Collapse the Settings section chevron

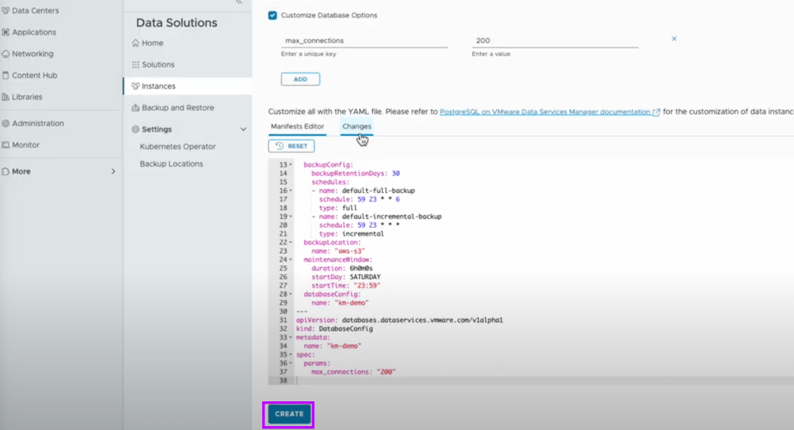point(243,129)
